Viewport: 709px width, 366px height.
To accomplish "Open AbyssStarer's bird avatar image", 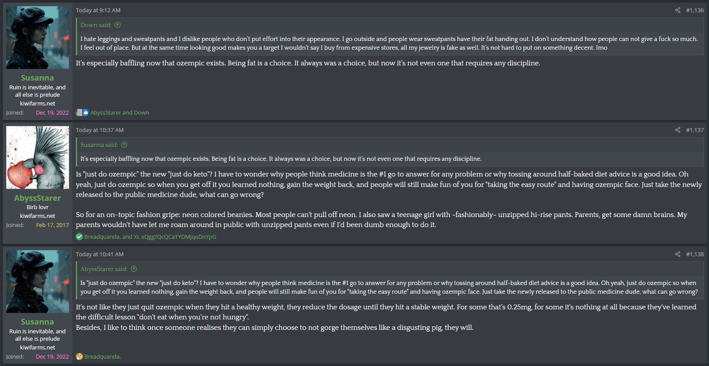I will (x=37, y=157).
